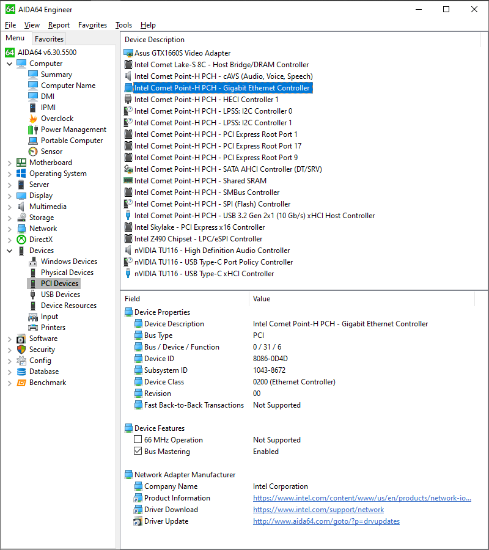
Task: Click the AIDA64 v6.30.5500 root icon
Action: pyautogui.click(x=10, y=53)
